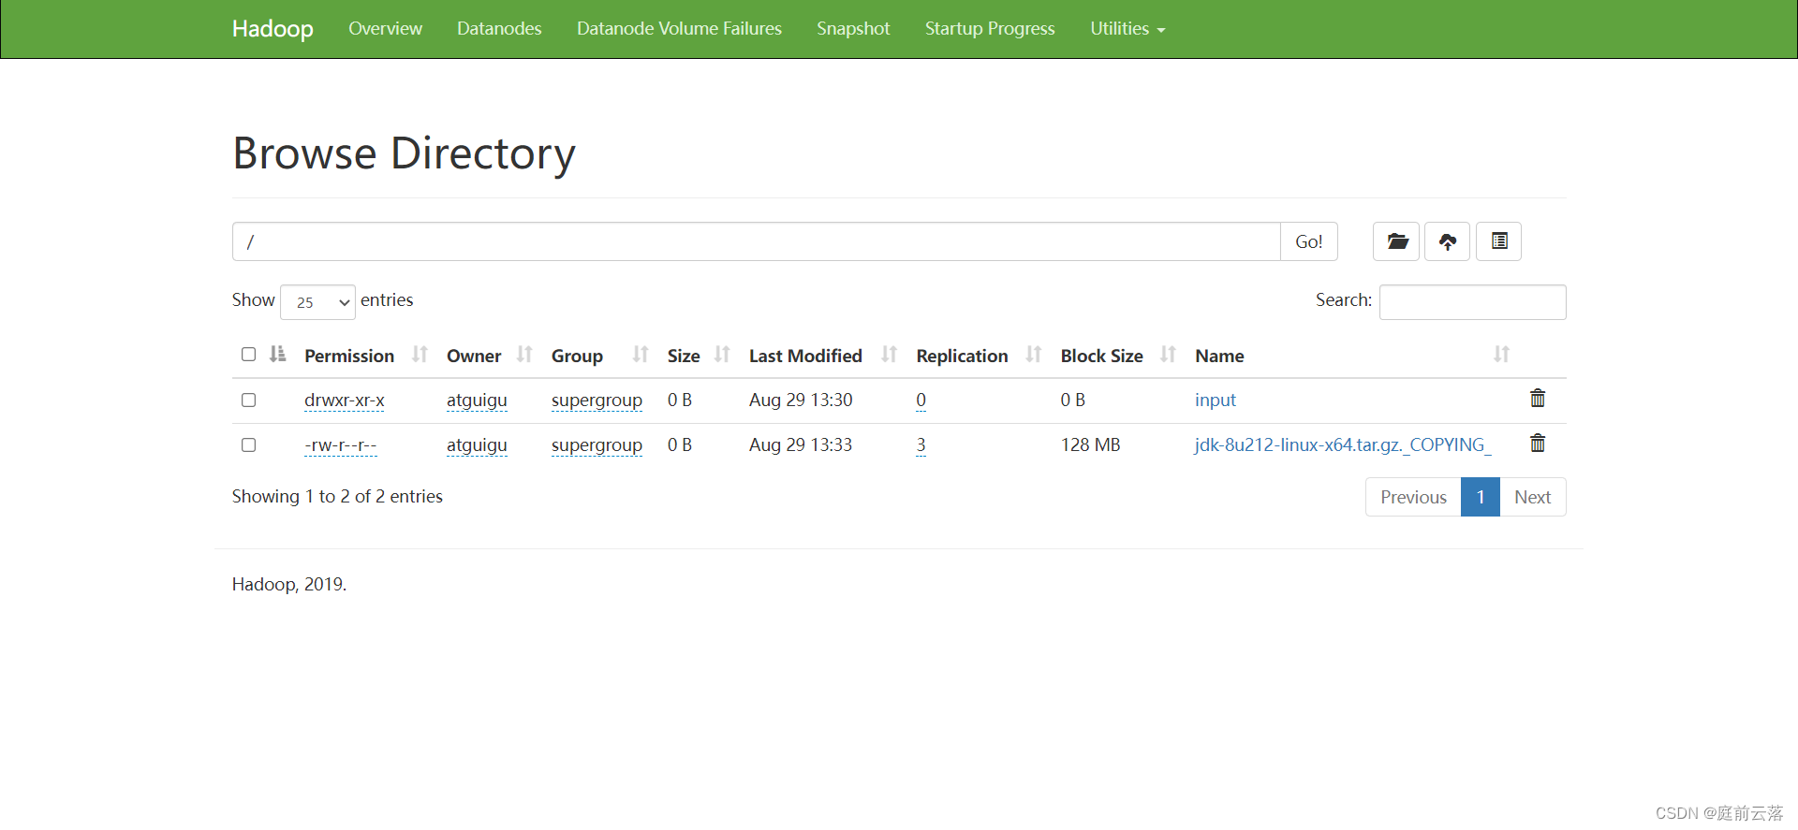Open the input directory link
This screenshot has width=1798, height=830.
pyautogui.click(x=1216, y=400)
